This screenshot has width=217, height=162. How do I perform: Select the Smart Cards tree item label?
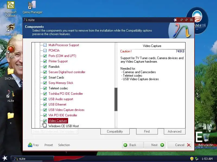point(56,77)
